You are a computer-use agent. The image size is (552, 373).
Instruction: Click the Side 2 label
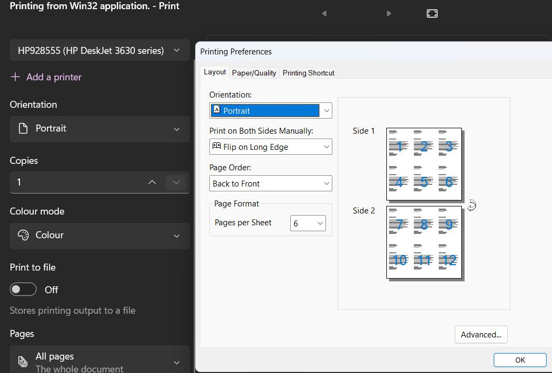coord(364,211)
